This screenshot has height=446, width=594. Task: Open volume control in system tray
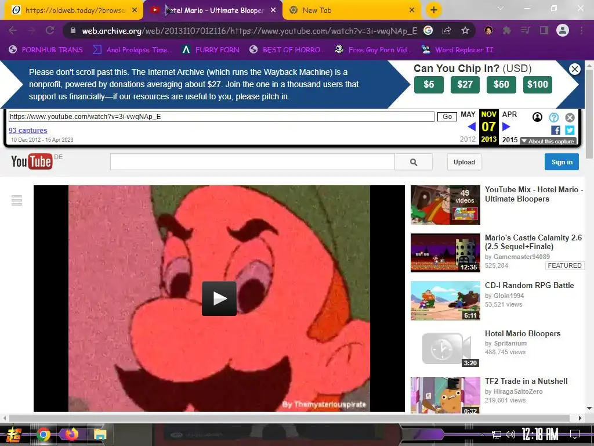(510, 434)
